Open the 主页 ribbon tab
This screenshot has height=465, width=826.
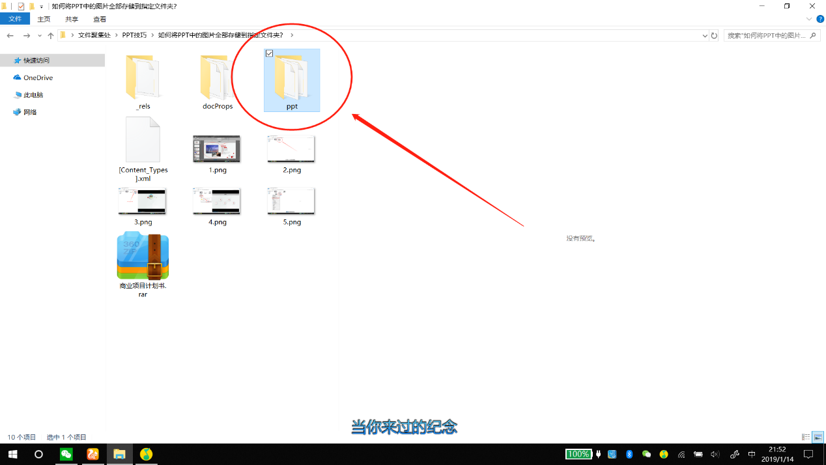(44, 19)
